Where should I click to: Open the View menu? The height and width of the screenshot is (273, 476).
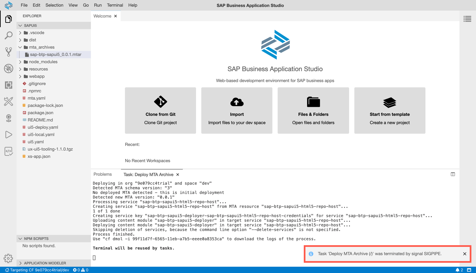(x=73, y=5)
